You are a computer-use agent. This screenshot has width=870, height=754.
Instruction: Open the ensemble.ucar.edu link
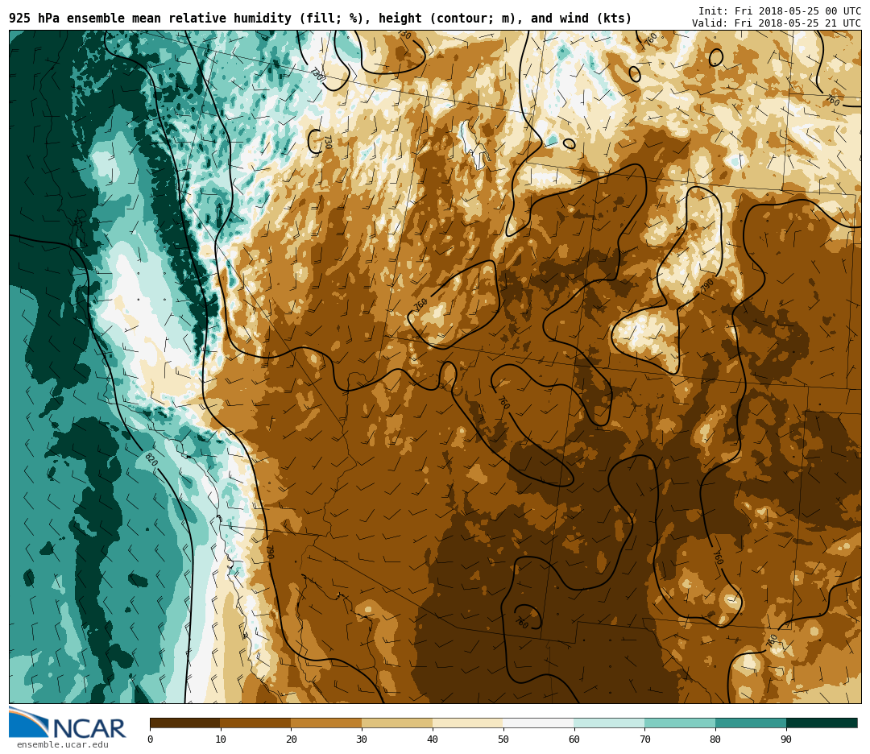62,745
